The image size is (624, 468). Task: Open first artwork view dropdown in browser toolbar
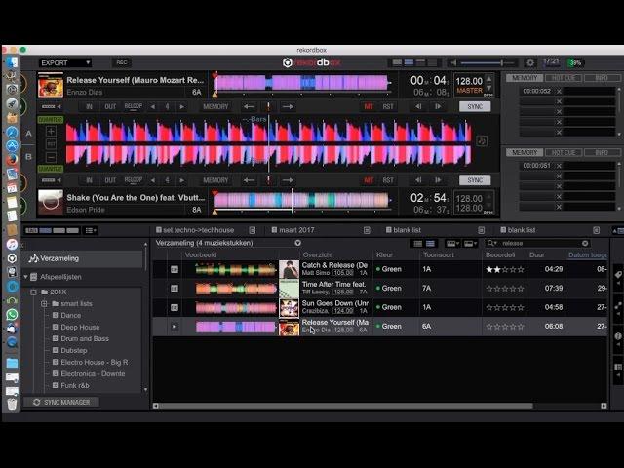click(452, 243)
